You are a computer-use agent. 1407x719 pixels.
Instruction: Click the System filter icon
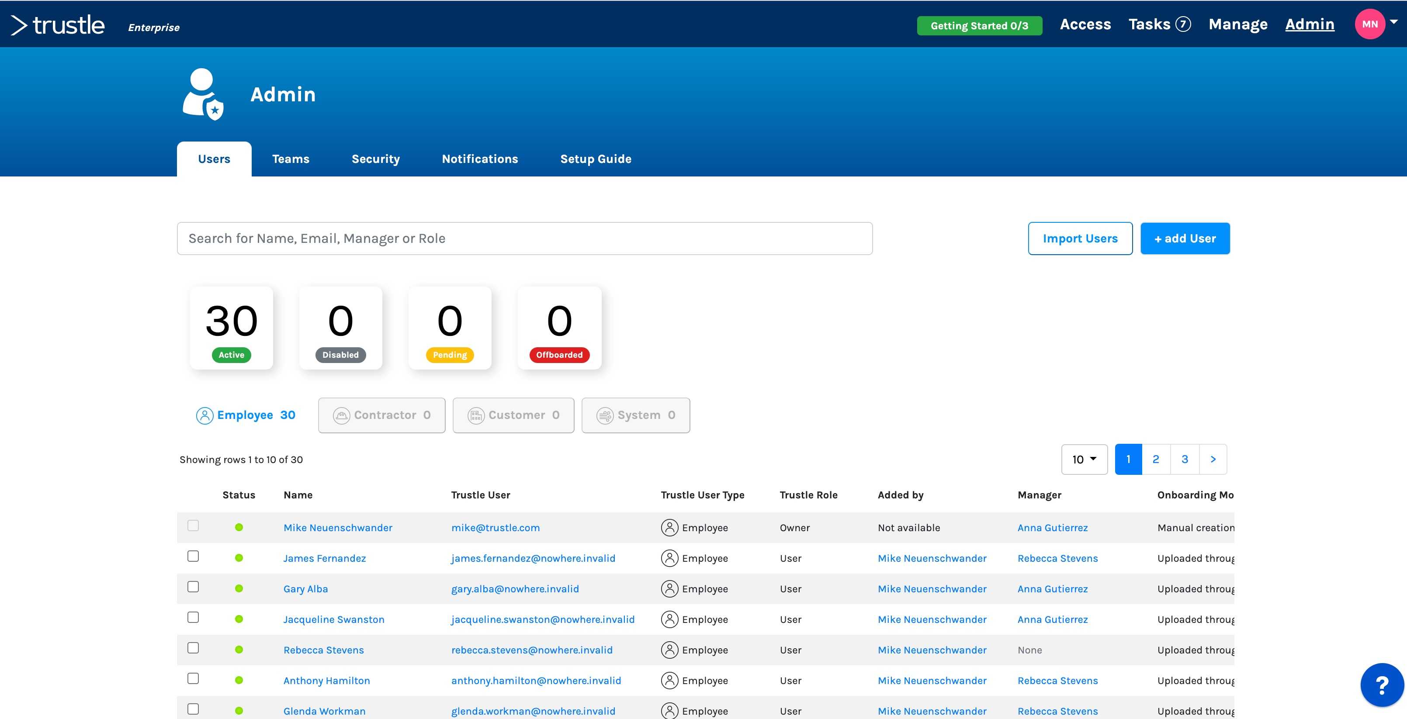point(605,415)
